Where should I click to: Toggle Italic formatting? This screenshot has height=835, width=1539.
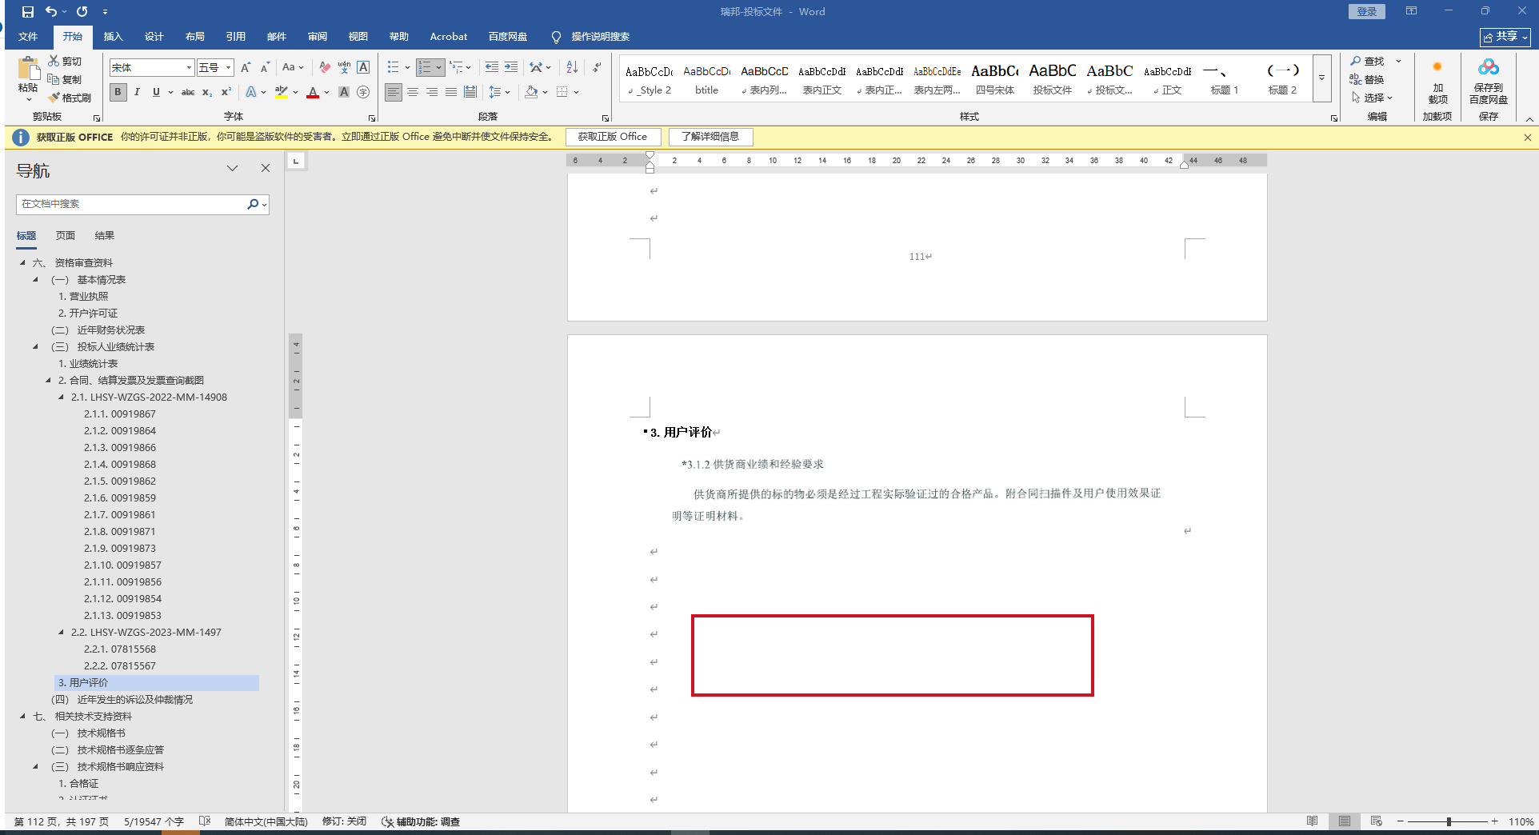click(x=137, y=92)
